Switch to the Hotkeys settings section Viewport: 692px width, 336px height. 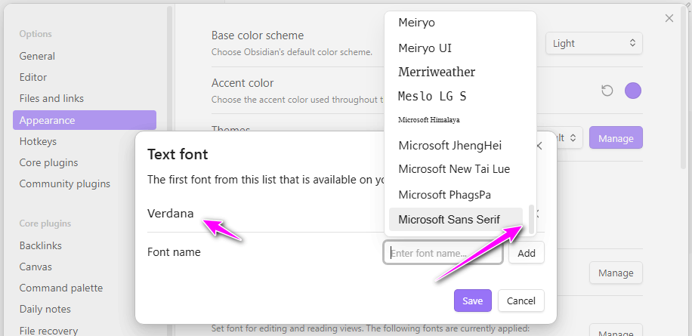pyautogui.click(x=38, y=141)
